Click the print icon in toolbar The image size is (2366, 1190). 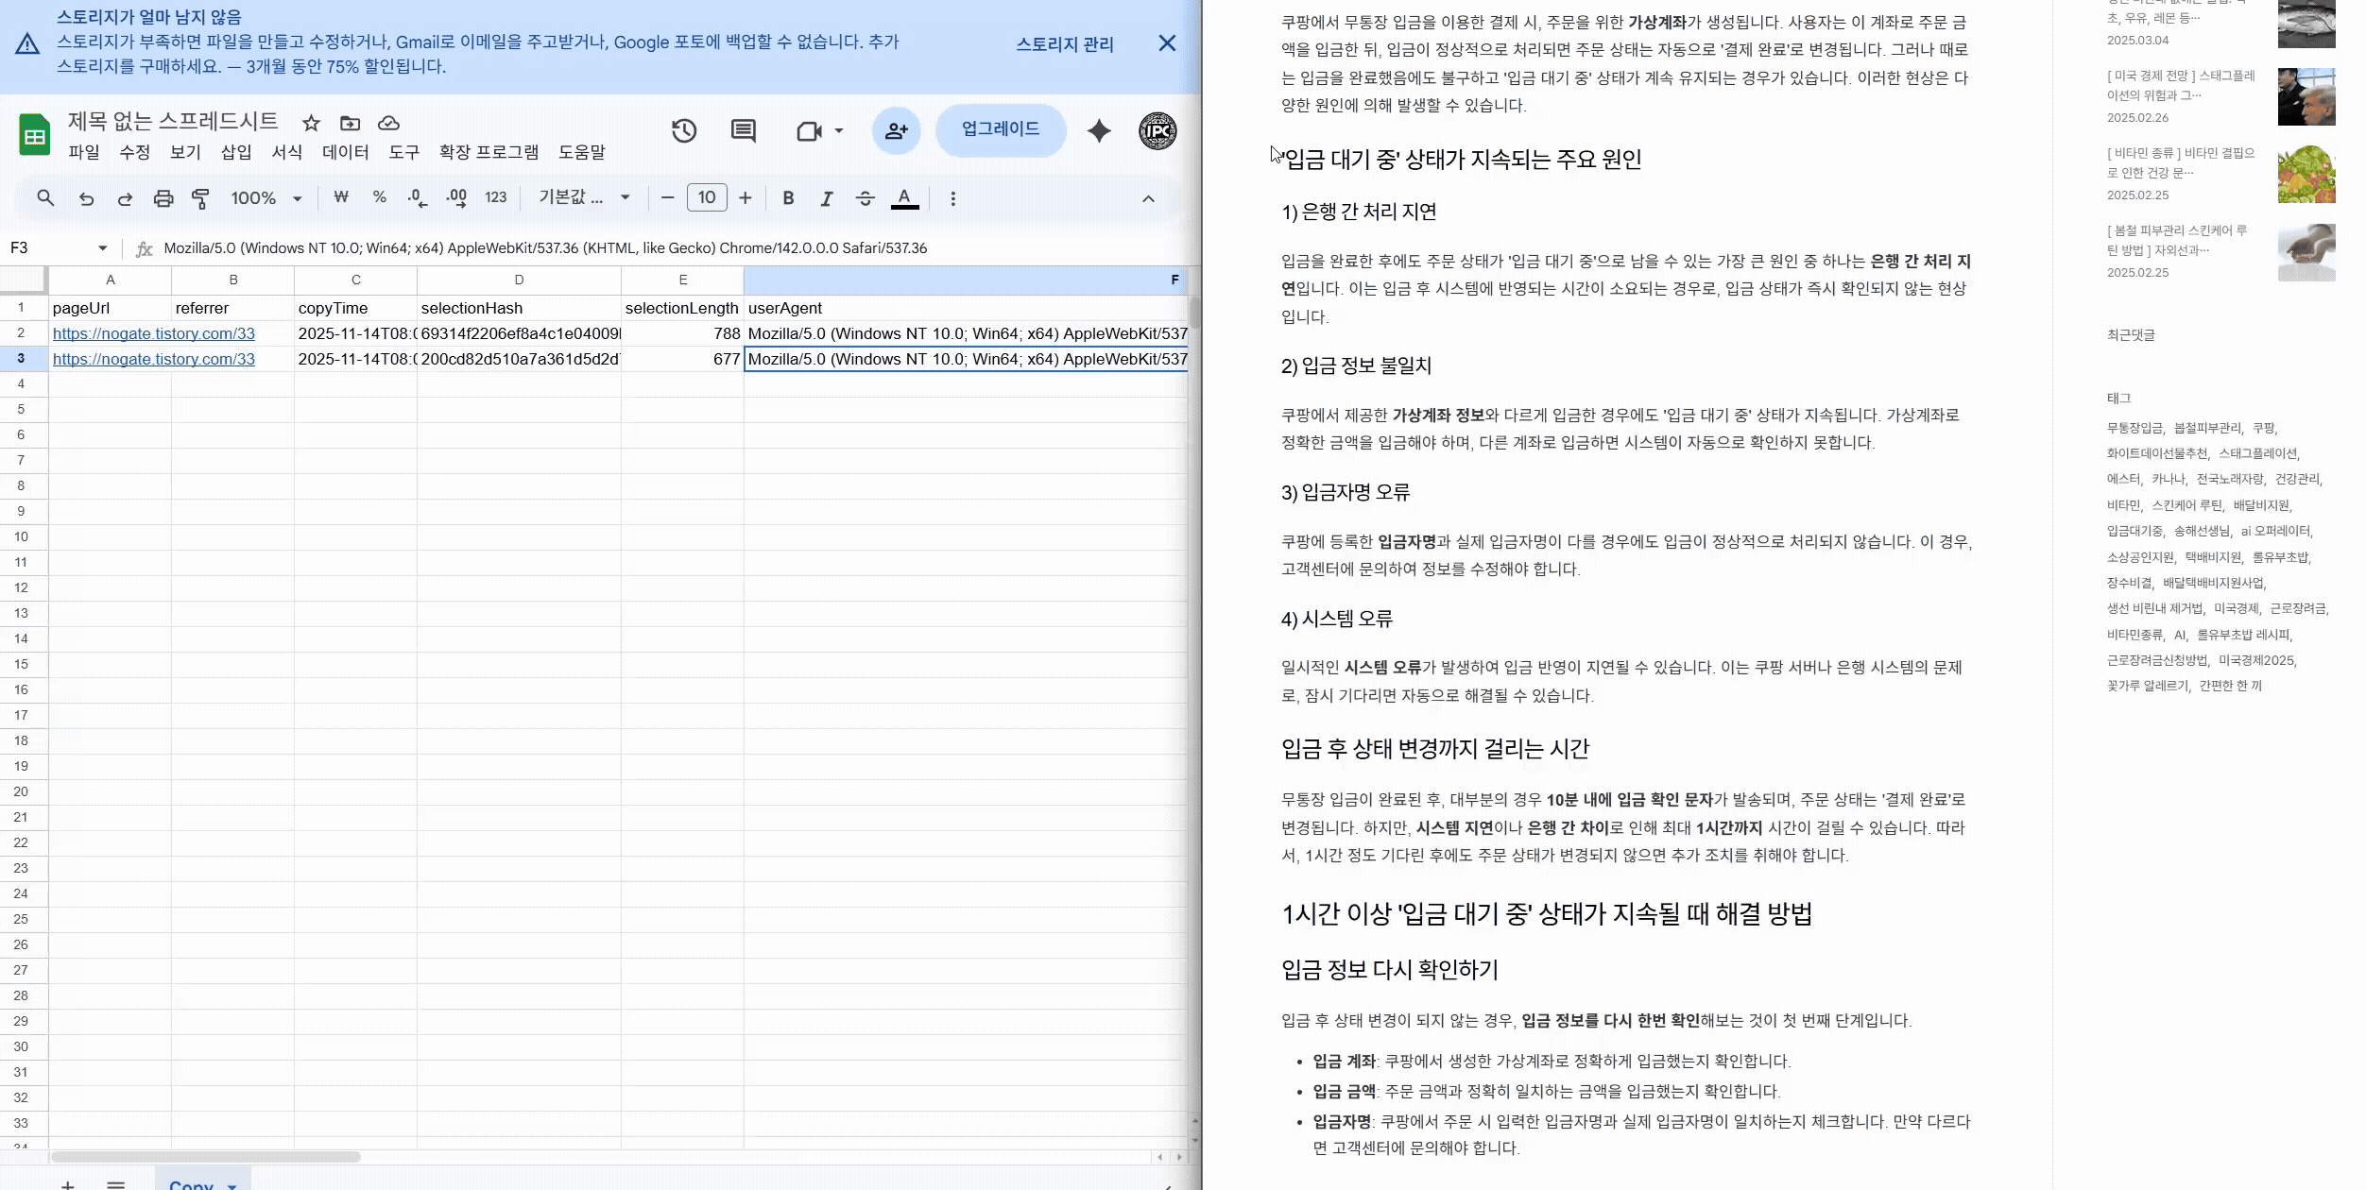(163, 198)
